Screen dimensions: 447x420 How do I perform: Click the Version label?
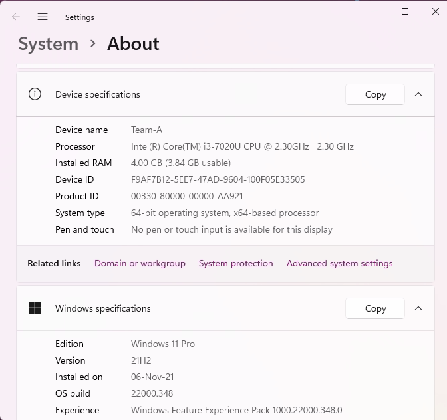(70, 360)
